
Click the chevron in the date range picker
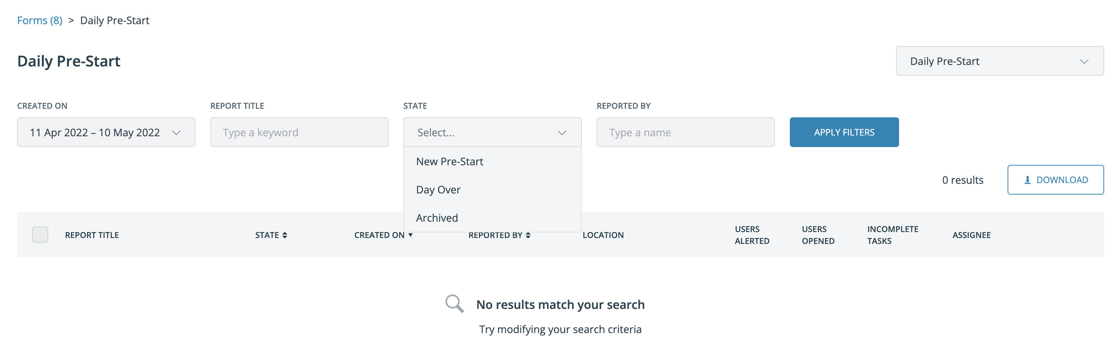point(176,133)
